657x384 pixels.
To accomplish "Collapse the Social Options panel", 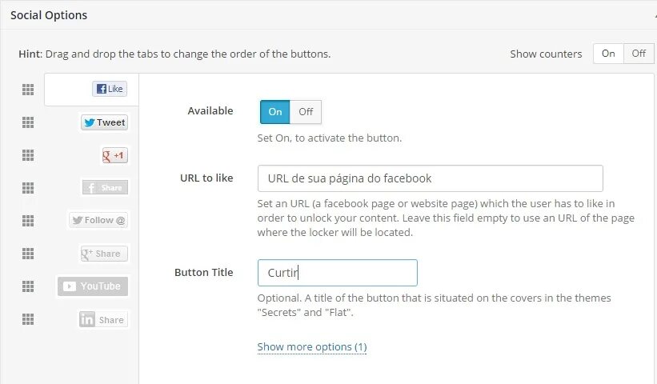I will tap(653, 15).
